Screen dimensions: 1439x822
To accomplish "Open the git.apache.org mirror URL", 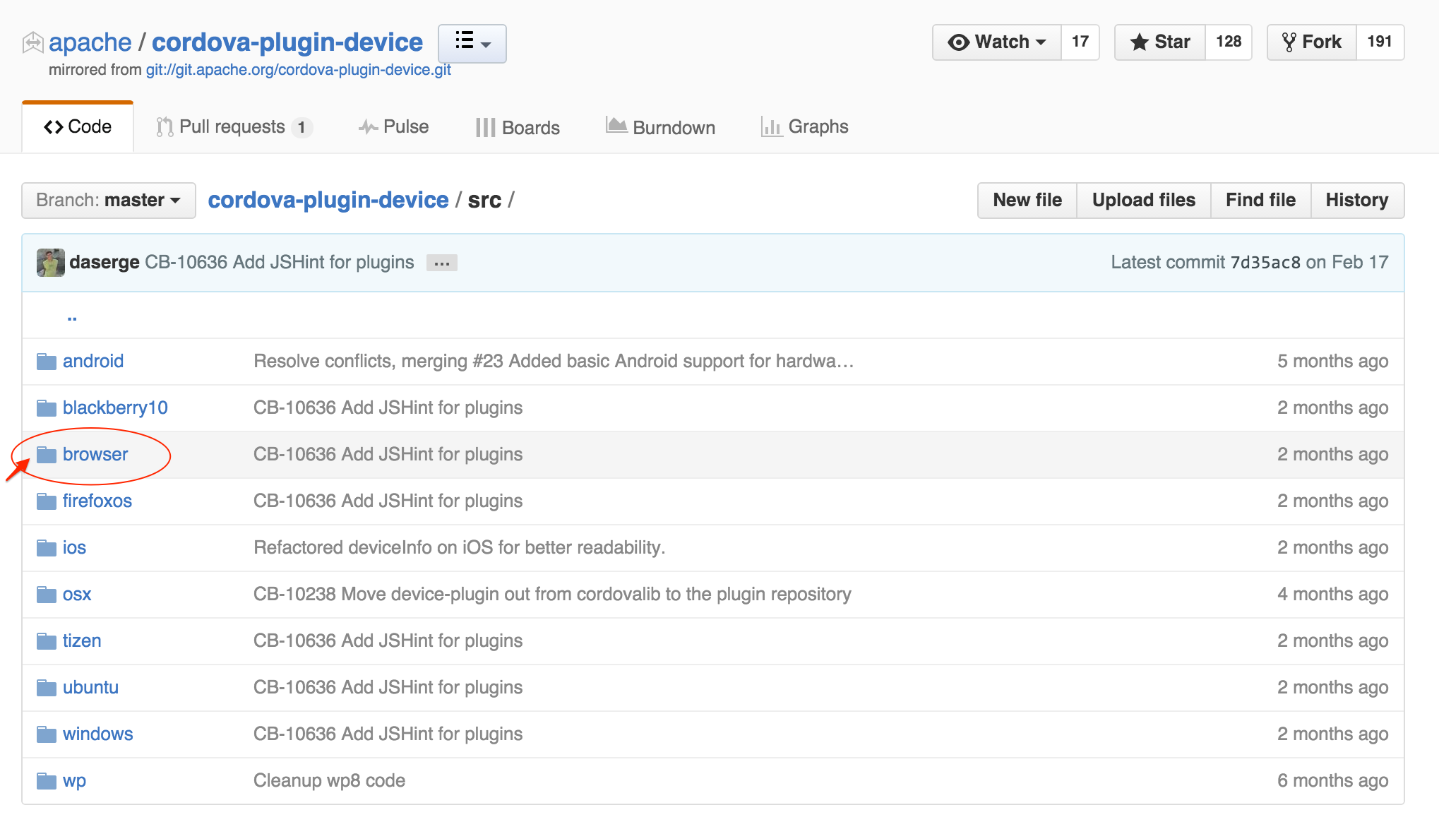I will [298, 70].
